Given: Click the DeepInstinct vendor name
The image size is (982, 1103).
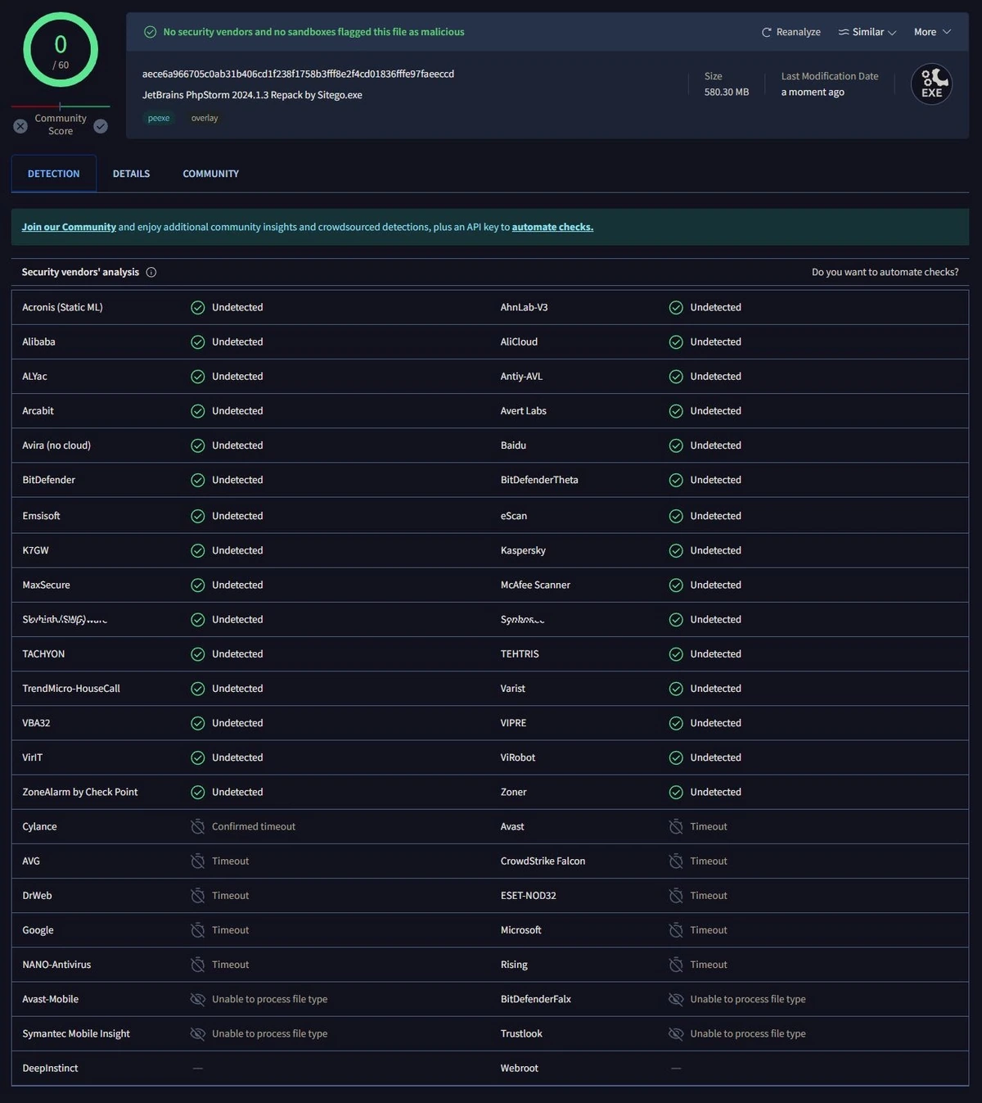Looking at the screenshot, I should click(50, 1068).
